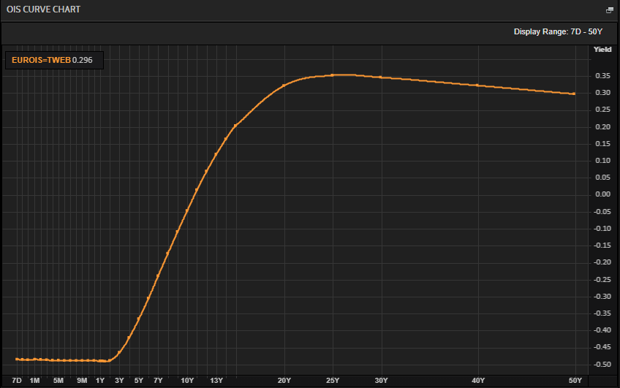Click the 50Y endpoint on the curve

click(574, 94)
